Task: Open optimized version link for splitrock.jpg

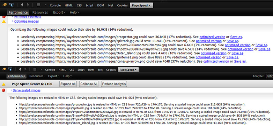Action: 209,41
